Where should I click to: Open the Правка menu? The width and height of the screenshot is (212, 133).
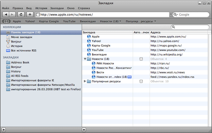click(x=18, y=8)
